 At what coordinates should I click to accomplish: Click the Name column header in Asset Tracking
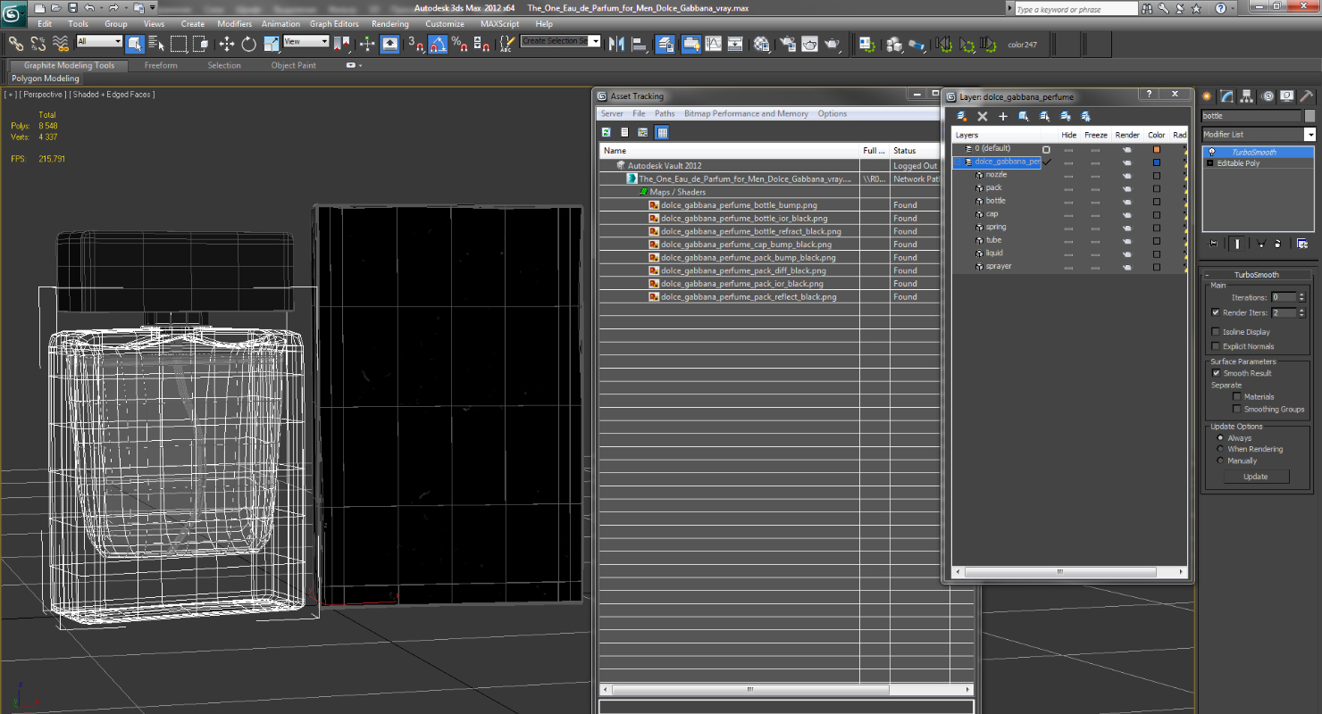[x=730, y=151]
